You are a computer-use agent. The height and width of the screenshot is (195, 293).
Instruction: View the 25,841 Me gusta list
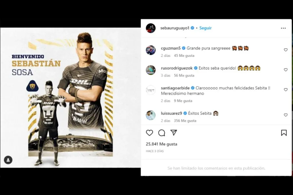(161, 144)
